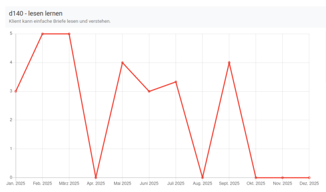
Task: Select the Feb. 2025 peak data point
Action: click(42, 34)
